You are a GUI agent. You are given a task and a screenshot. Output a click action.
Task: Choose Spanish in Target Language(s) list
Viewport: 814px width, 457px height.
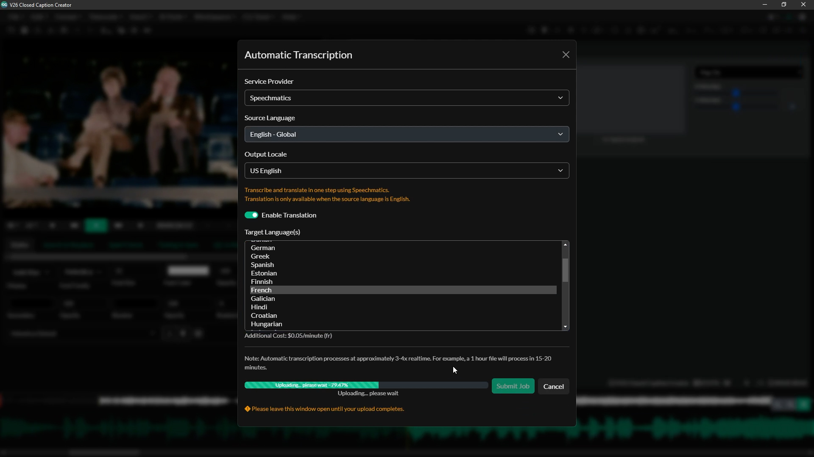coord(403,265)
